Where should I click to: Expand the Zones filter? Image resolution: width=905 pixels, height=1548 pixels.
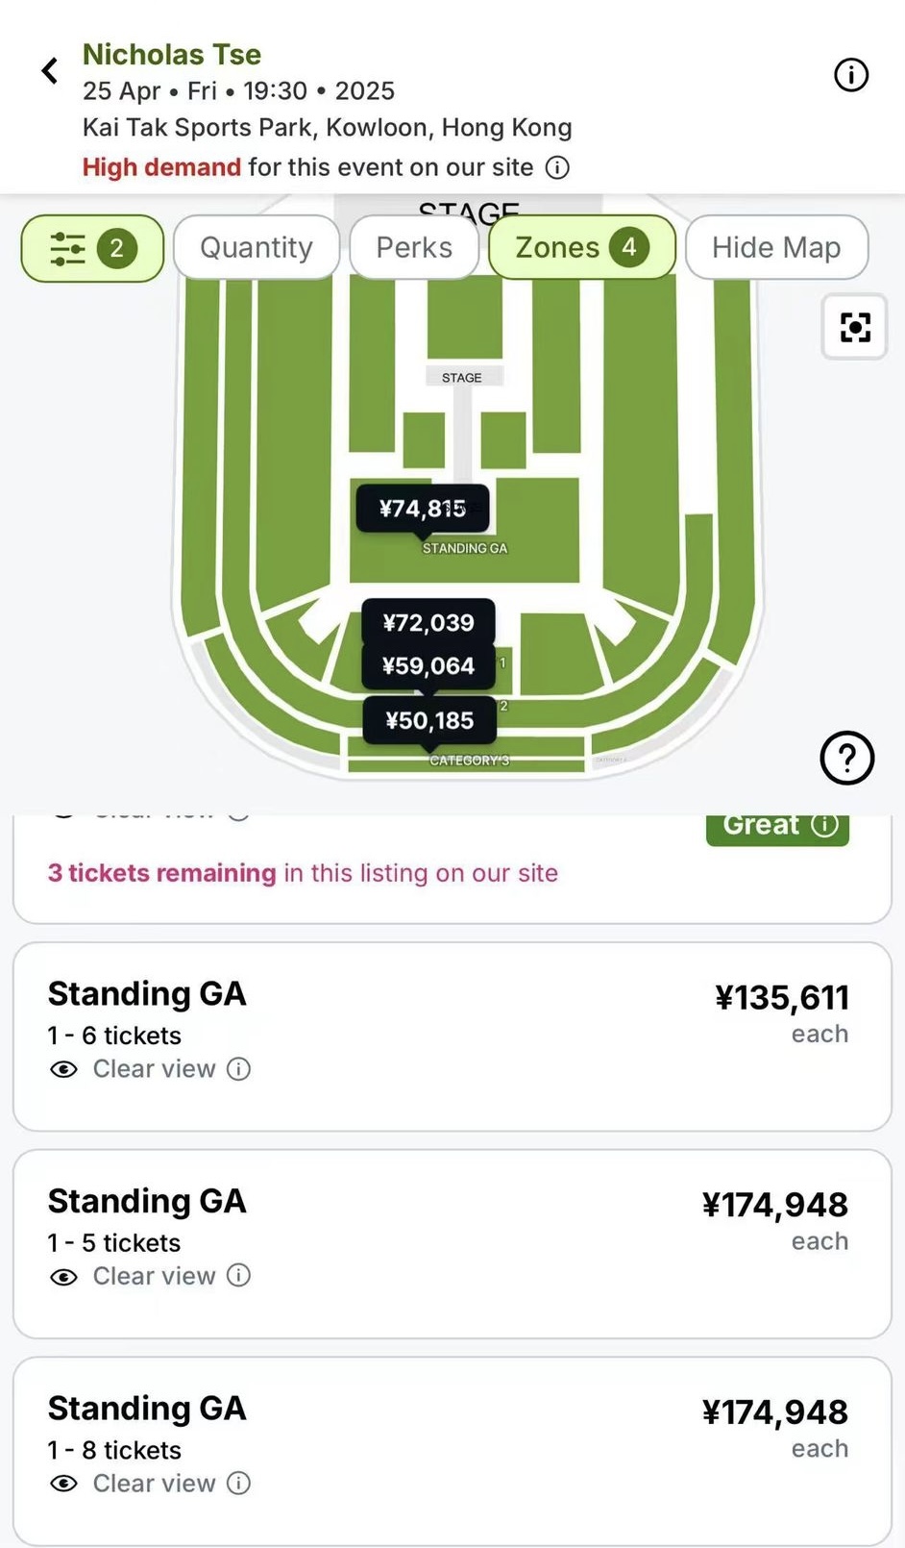581,248
